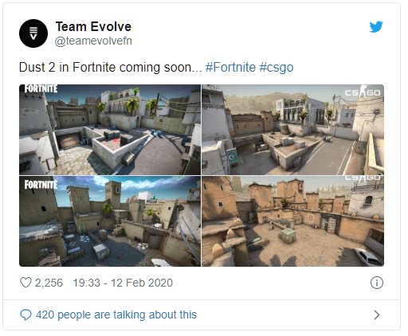Screen dimensions: 408x336
Task: View the 19:33 - 12 Feb 2020 timestamp
Action: [123, 283]
